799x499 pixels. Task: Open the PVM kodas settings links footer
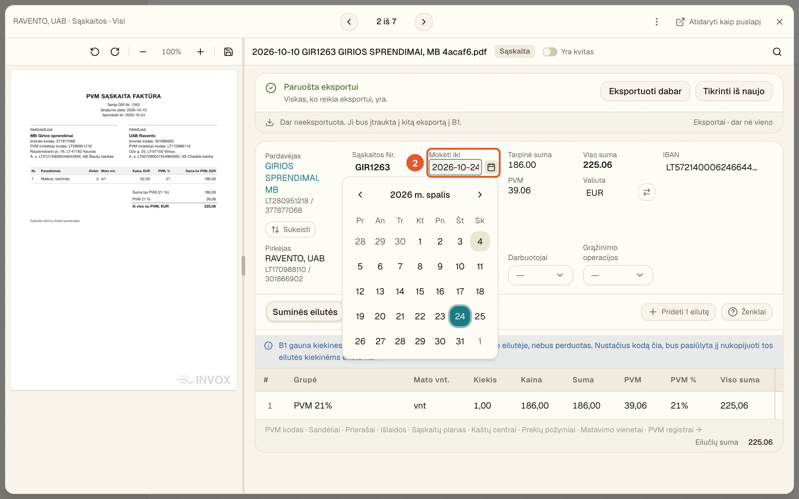coord(483,430)
